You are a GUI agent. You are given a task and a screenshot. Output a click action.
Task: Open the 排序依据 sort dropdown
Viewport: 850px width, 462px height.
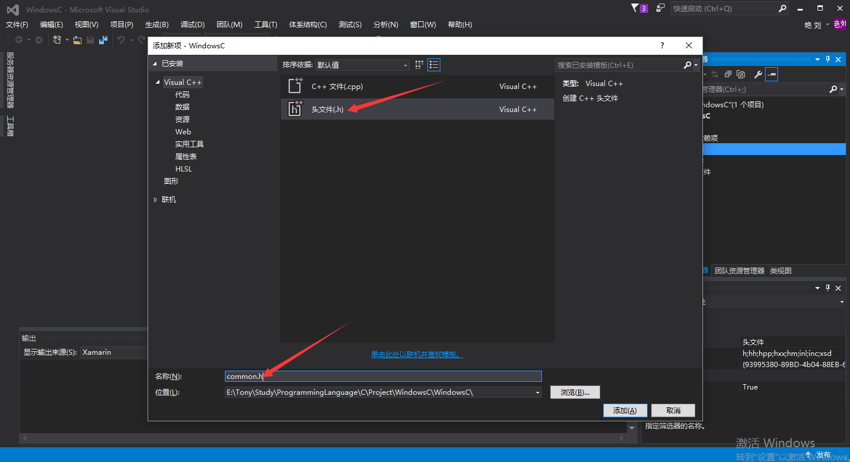click(x=362, y=65)
